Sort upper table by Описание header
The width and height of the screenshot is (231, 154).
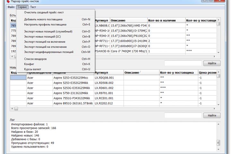pyautogui.click(x=128, y=21)
